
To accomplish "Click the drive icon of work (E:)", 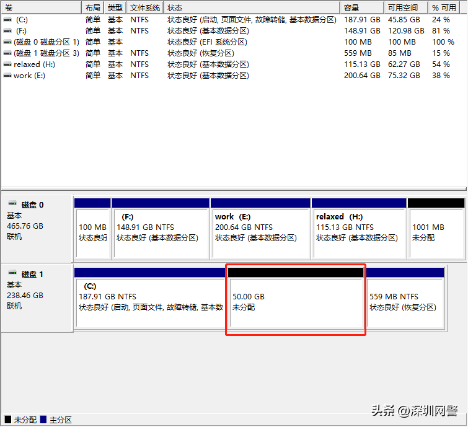I will point(7,76).
